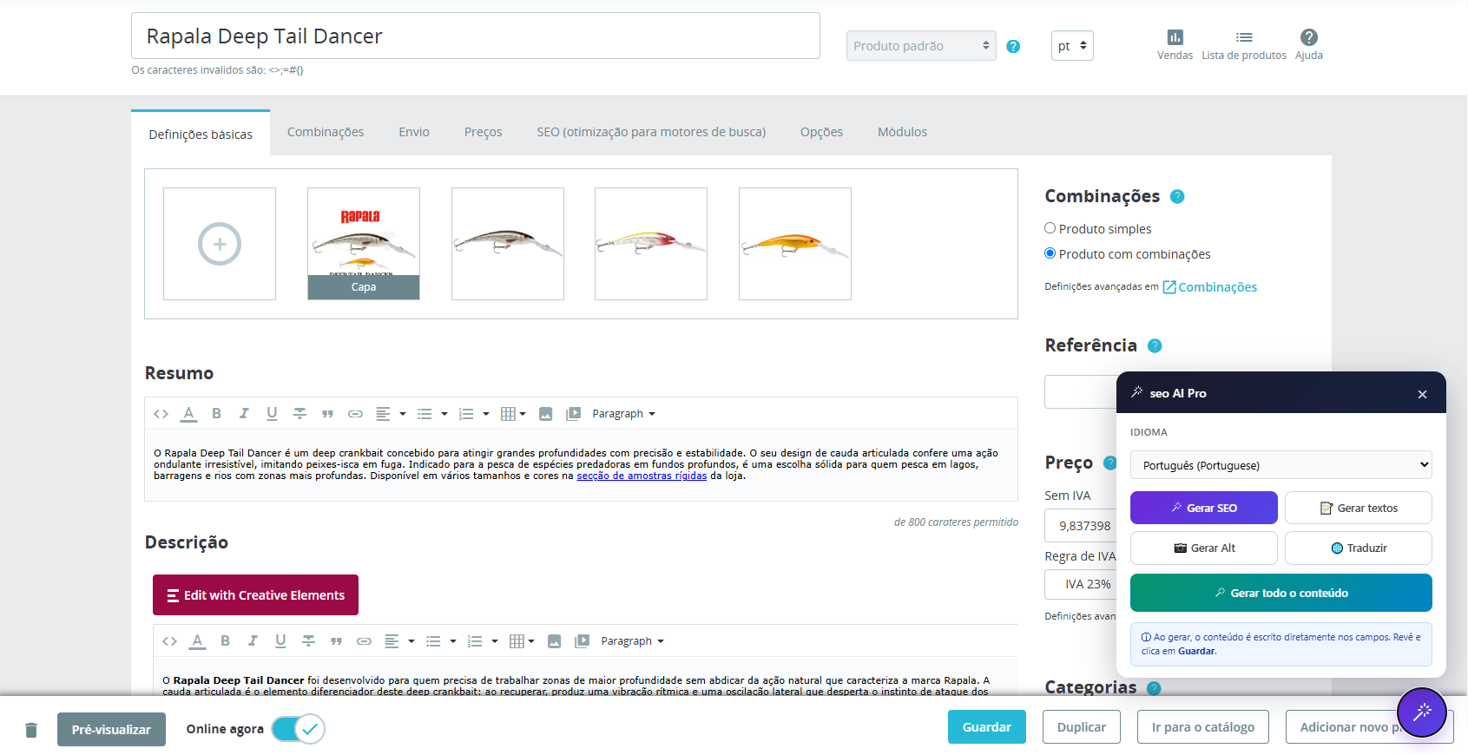The image size is (1468, 755).
Task: Apply strikethrough in Descrição editor
Action: (308, 641)
